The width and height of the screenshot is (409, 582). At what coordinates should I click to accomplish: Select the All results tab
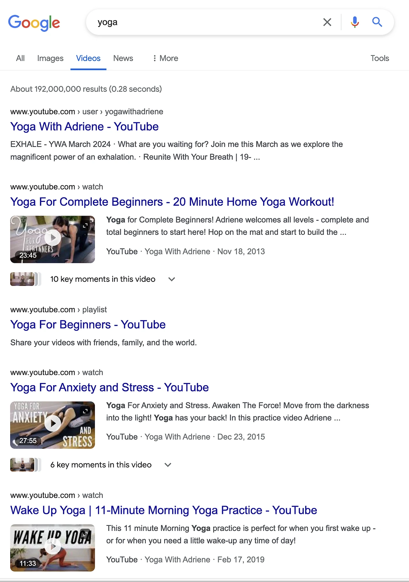(x=20, y=58)
